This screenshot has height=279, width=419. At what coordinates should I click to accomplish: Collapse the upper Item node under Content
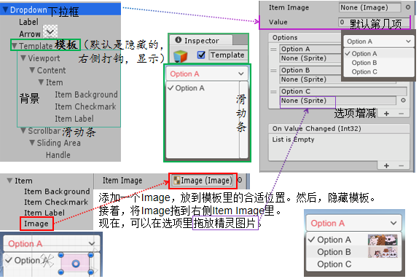(x=41, y=82)
